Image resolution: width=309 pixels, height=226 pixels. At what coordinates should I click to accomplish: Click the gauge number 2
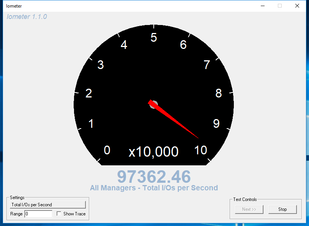89,93
